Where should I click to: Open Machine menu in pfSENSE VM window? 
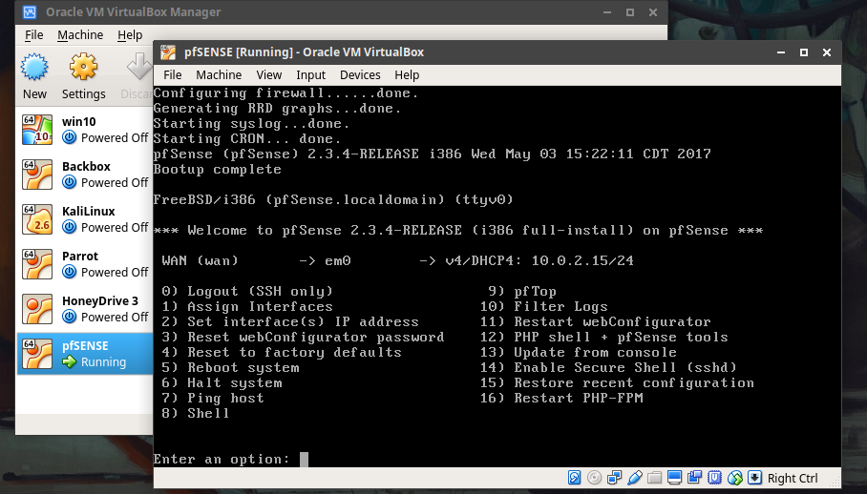(219, 74)
